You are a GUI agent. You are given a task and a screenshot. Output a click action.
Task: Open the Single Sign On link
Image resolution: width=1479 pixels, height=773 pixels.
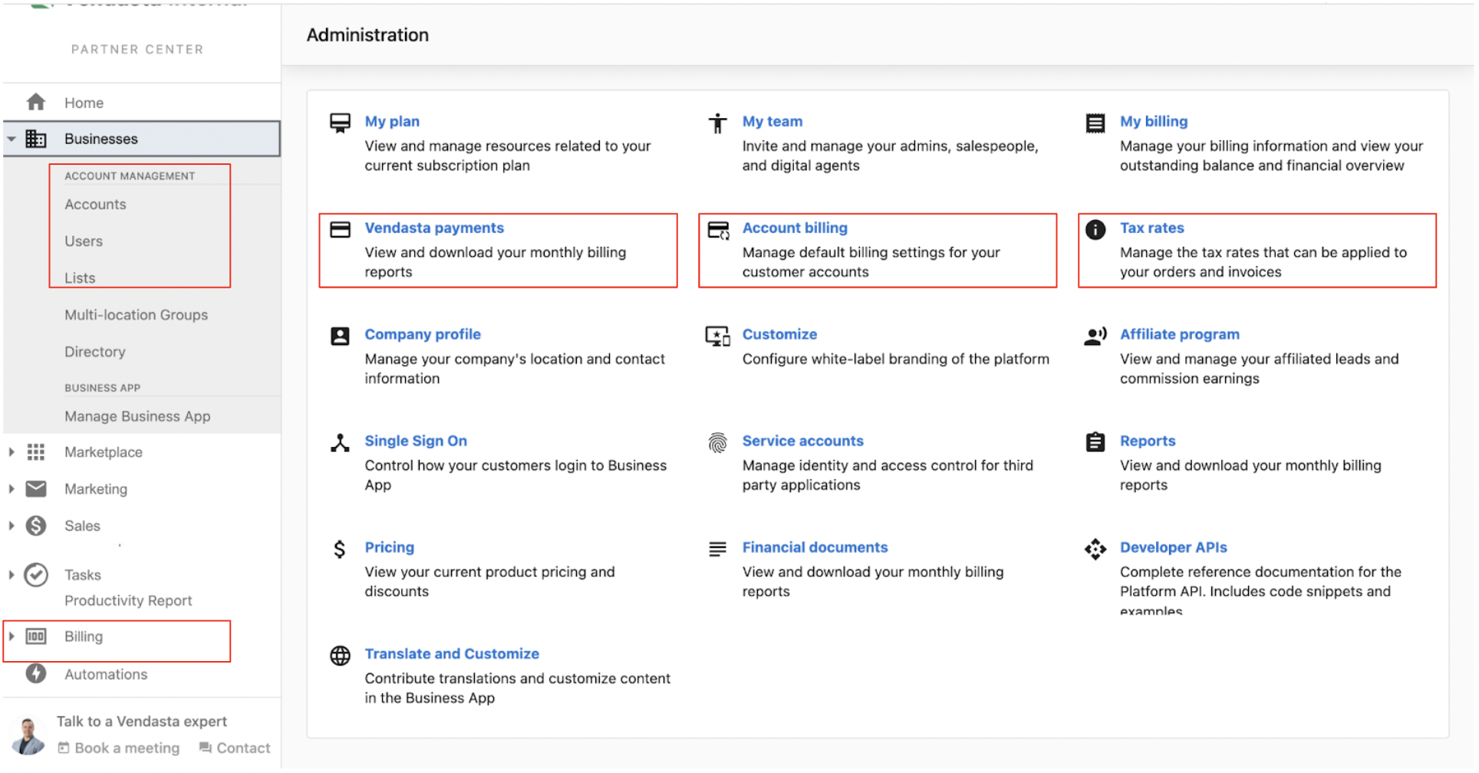[416, 442]
